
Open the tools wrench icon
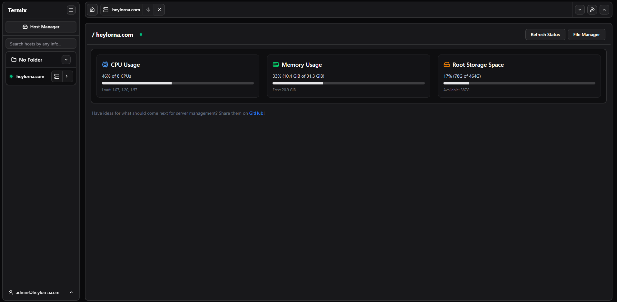click(592, 10)
